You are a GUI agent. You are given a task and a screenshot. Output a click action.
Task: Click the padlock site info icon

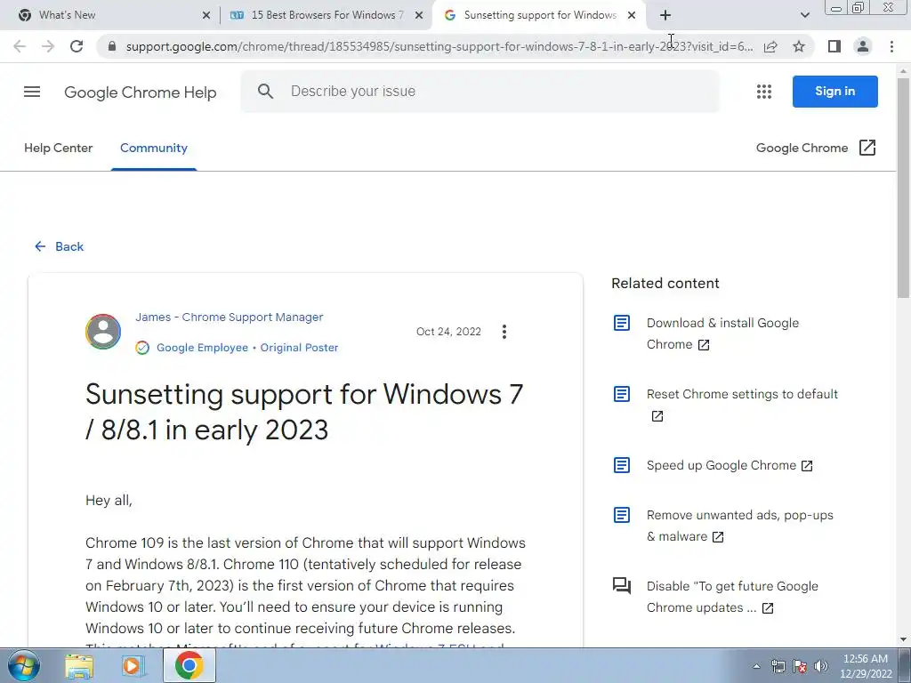click(x=112, y=46)
